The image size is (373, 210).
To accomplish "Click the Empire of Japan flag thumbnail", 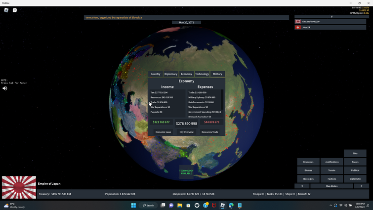I will click(19, 187).
